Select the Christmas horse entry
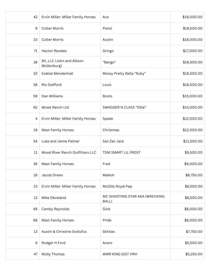210x271 pixels. (x=111, y=130)
